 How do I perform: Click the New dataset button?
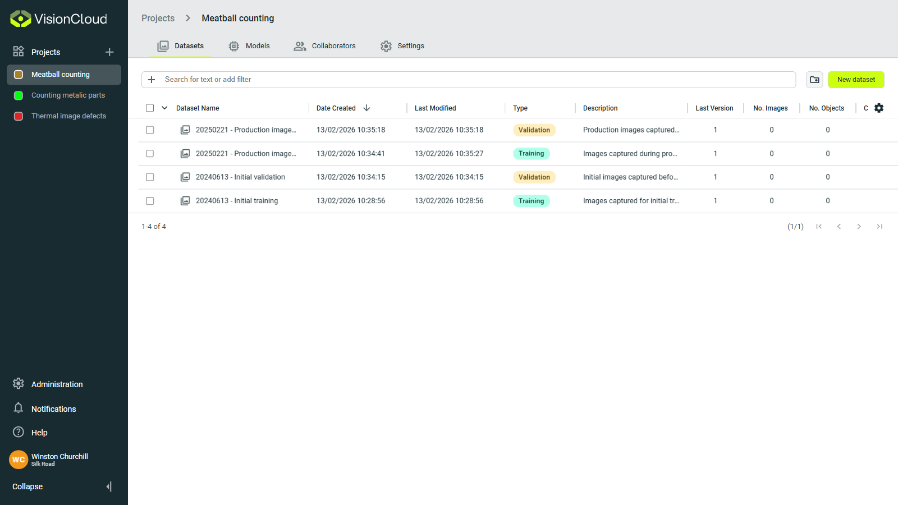click(855, 79)
